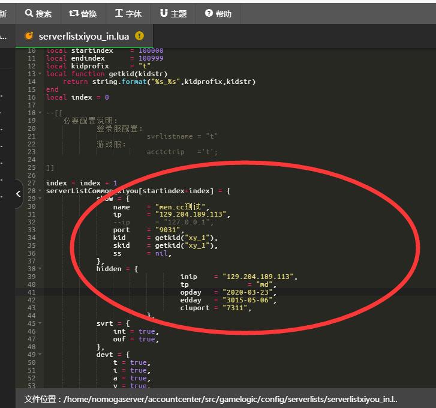This screenshot has width=436, height=408.
Task: Fold the devt table at line 49
Action: [40, 355]
